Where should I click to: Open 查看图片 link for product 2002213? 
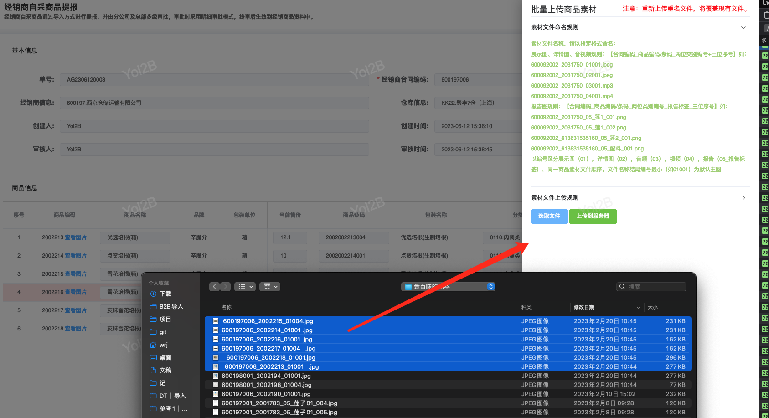tap(76, 237)
